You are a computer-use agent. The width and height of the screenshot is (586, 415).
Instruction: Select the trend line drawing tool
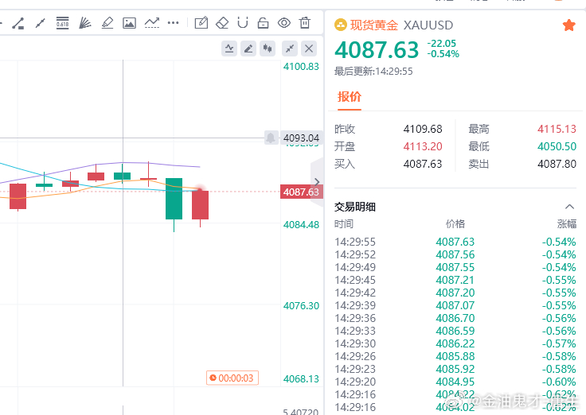pyautogui.click(x=40, y=23)
